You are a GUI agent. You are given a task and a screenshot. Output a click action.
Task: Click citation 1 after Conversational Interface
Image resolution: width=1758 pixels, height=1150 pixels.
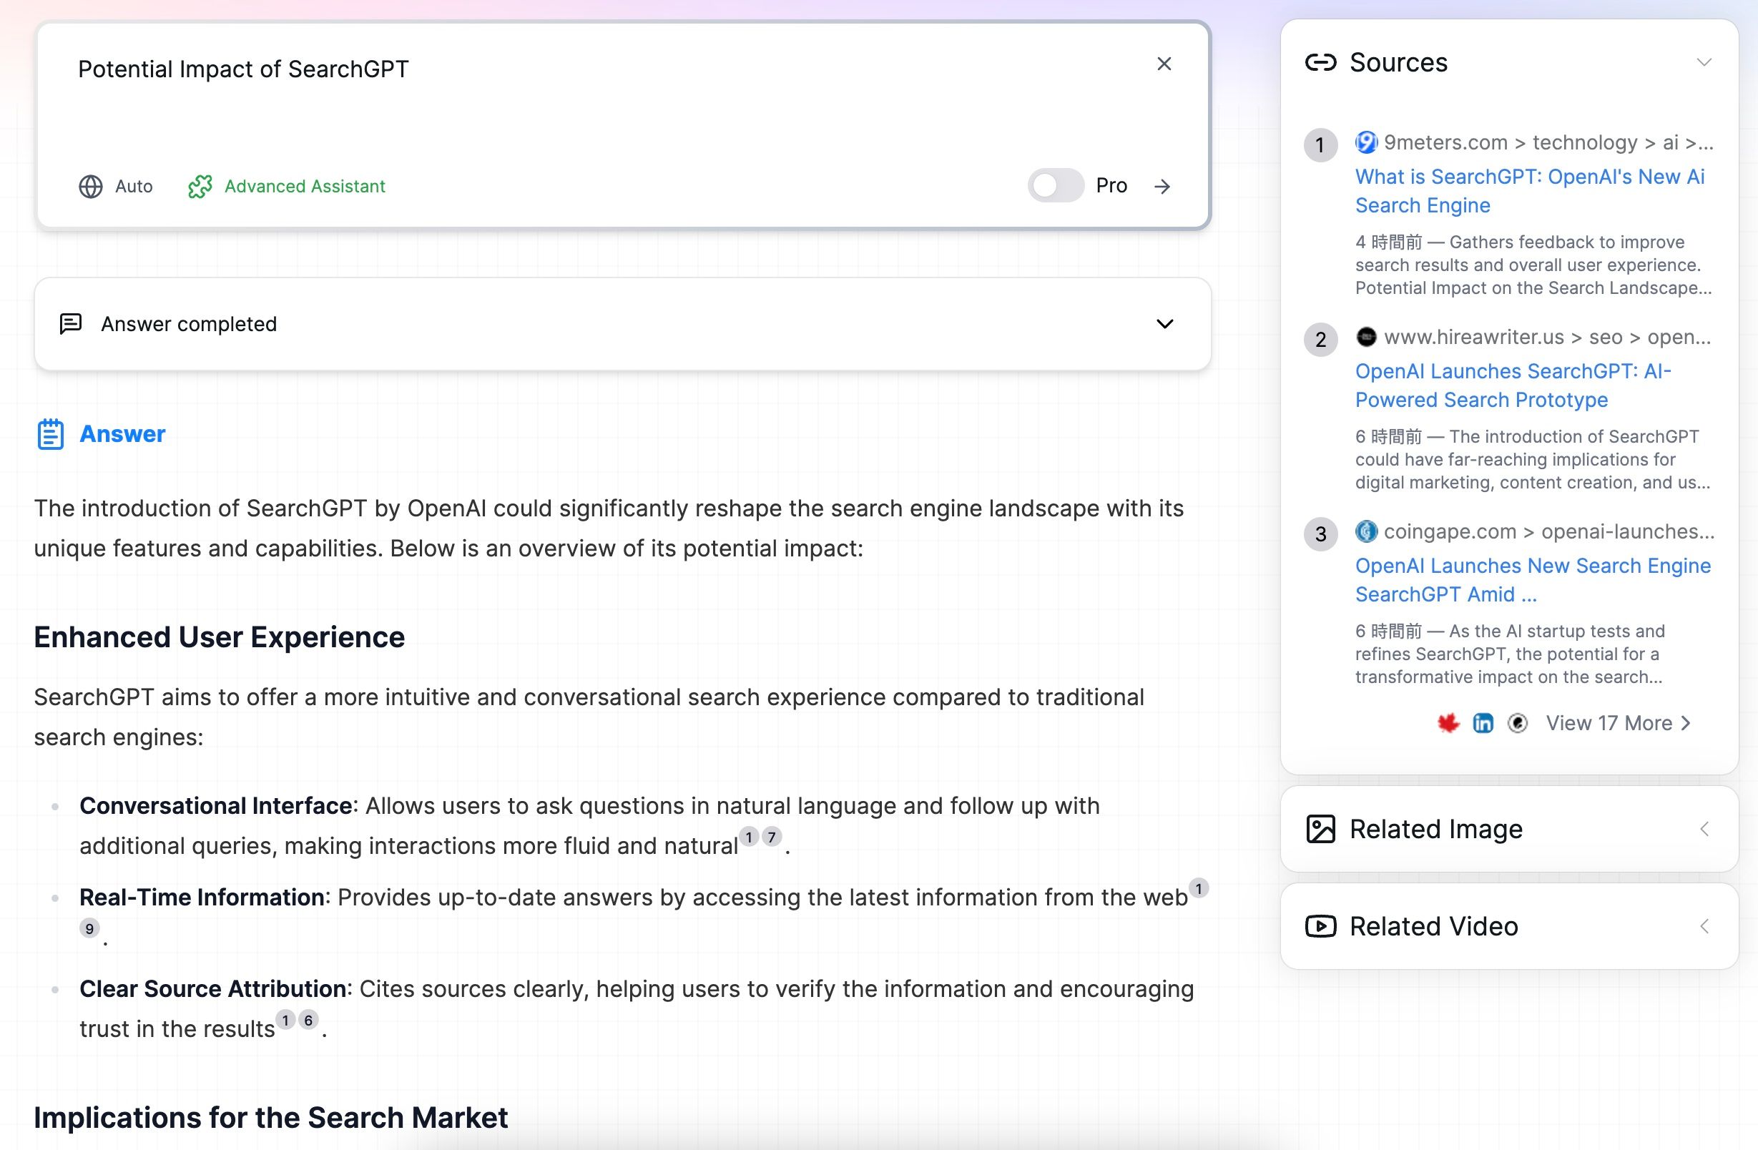coord(749,837)
